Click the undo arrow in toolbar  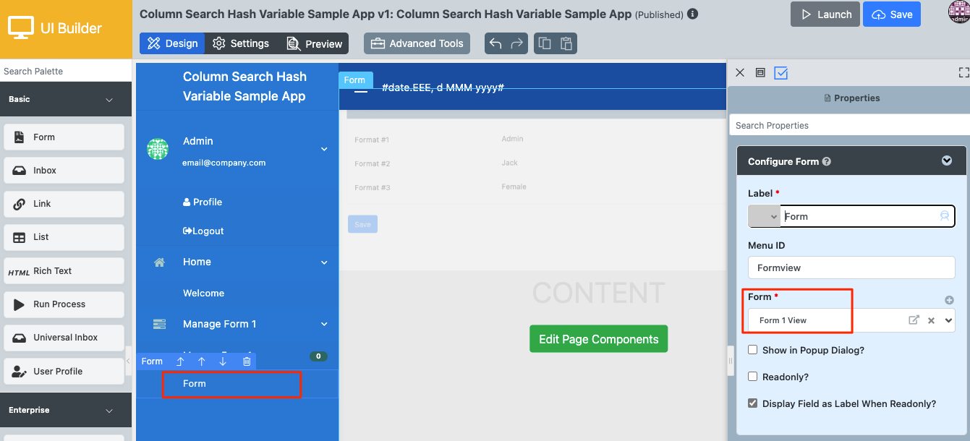click(495, 43)
